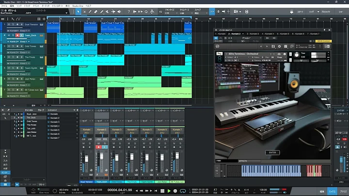
Task: Adjust the Tune knob in Kontakt
Action: point(297,55)
